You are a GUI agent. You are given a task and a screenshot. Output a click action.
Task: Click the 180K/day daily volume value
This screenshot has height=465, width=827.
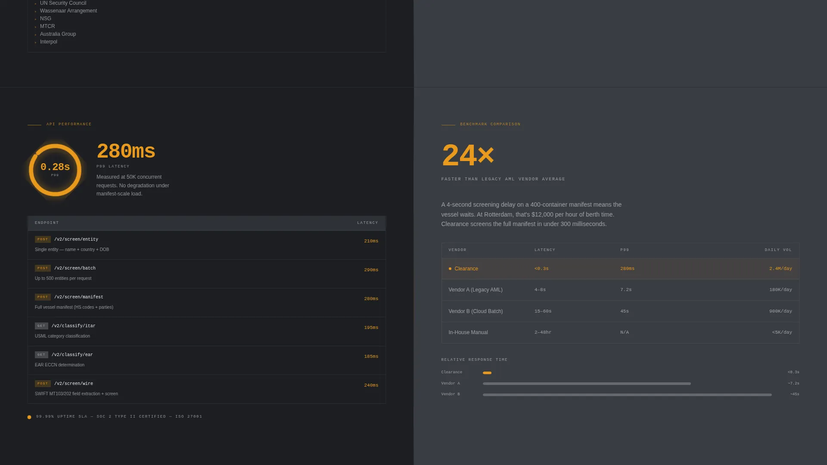[780, 290]
